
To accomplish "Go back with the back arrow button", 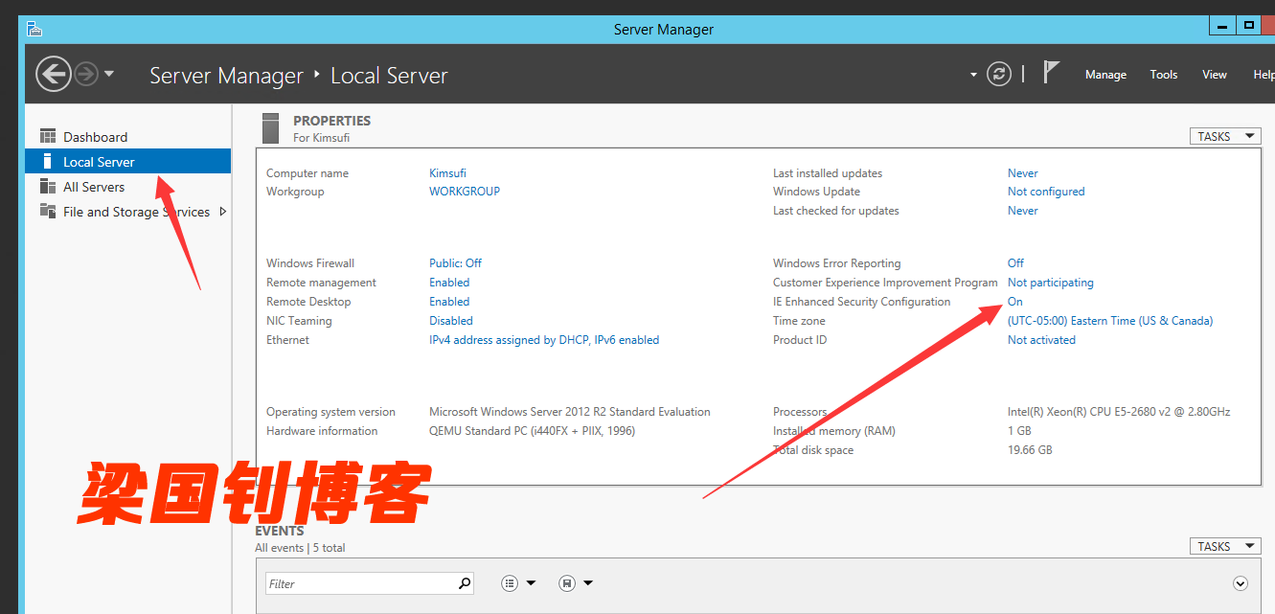I will (54, 74).
